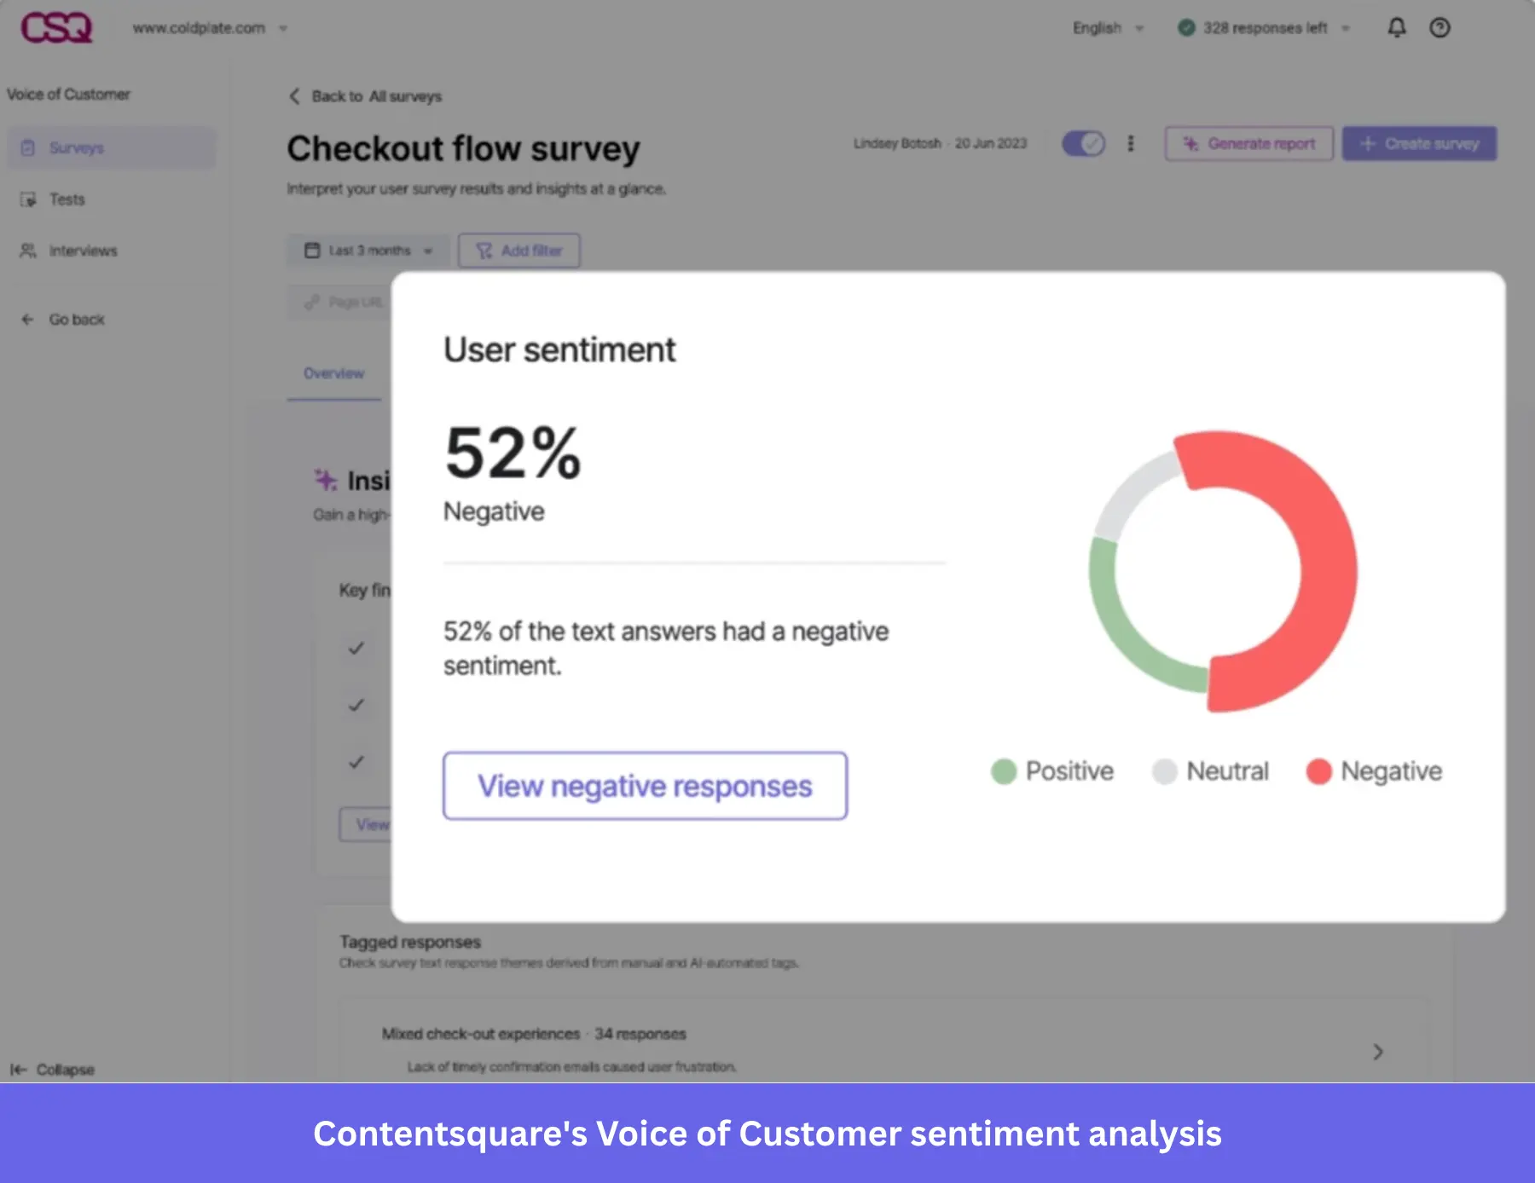The width and height of the screenshot is (1535, 1183).
Task: Open the Last 3 months date dropdown
Action: click(x=368, y=251)
